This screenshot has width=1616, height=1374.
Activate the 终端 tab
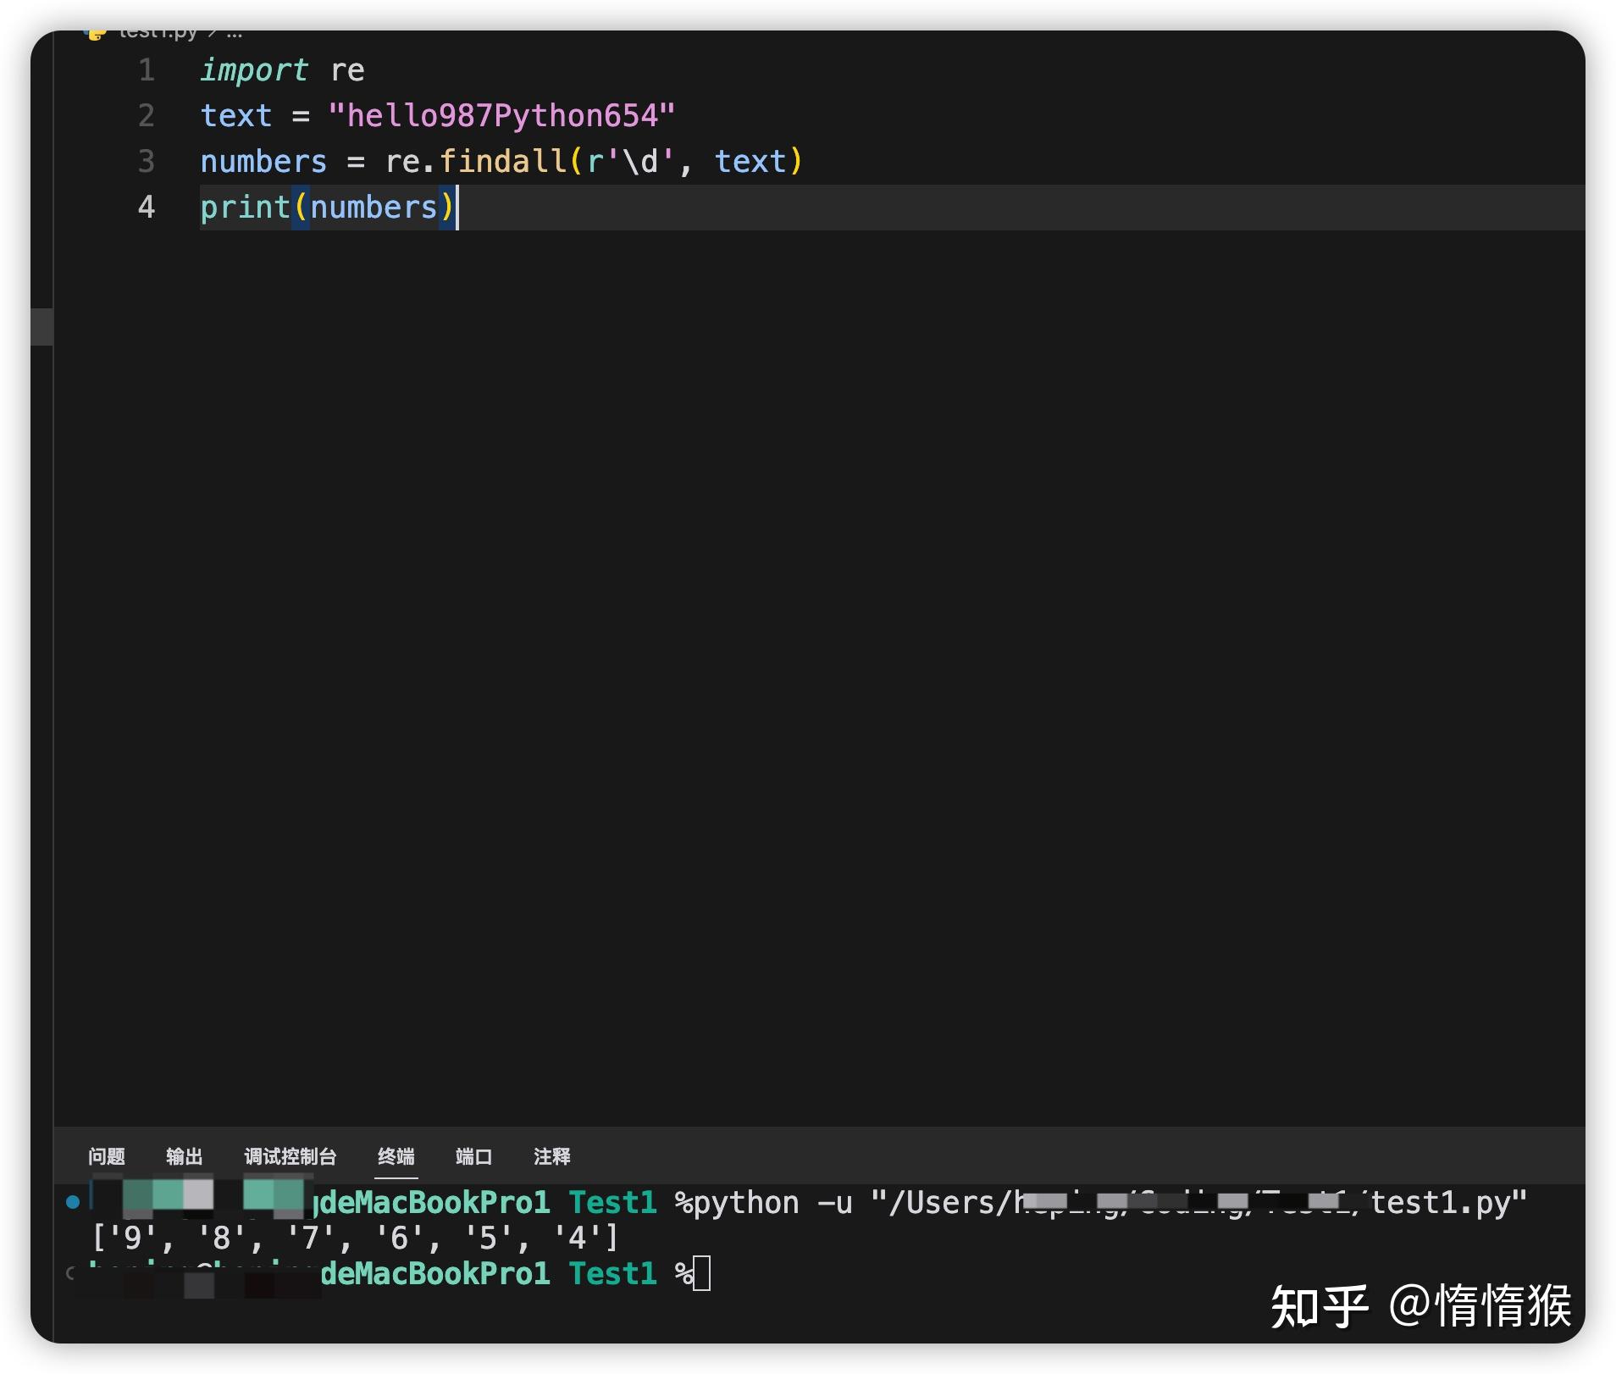[396, 1156]
